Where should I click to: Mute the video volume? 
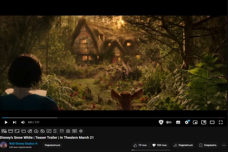[23, 122]
